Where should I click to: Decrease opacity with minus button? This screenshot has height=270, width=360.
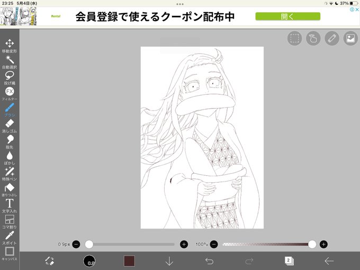pyautogui.click(x=214, y=244)
